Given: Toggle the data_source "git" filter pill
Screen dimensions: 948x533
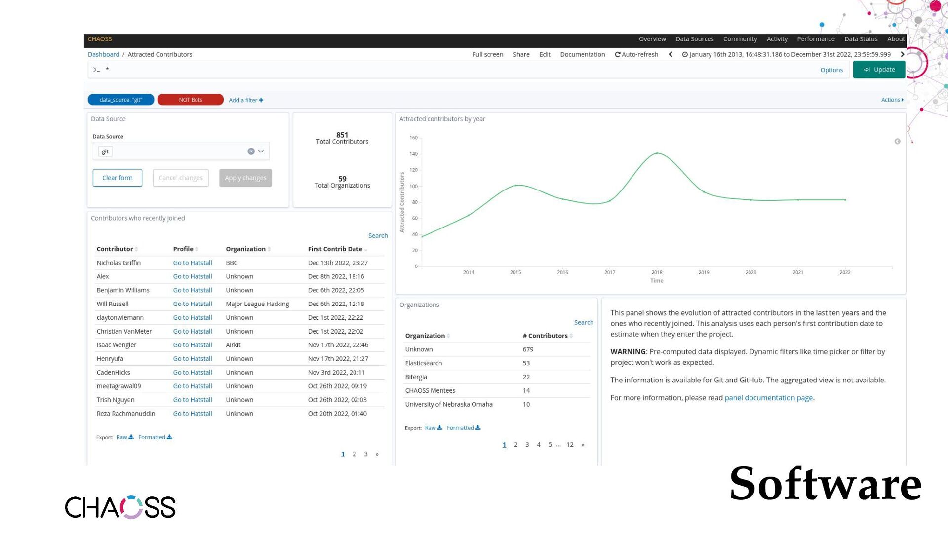Looking at the screenshot, I should 121,100.
